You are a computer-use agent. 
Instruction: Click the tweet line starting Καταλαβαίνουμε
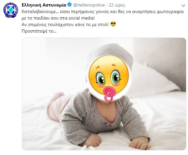tap(103, 12)
